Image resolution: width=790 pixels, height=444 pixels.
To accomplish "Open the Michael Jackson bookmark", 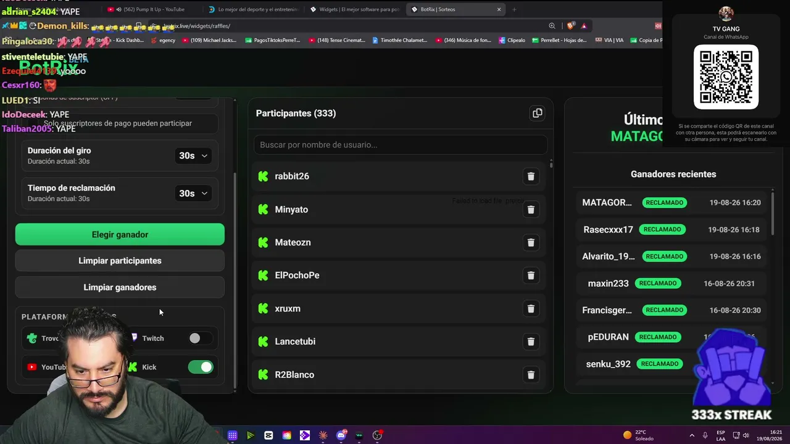I will click(x=209, y=40).
